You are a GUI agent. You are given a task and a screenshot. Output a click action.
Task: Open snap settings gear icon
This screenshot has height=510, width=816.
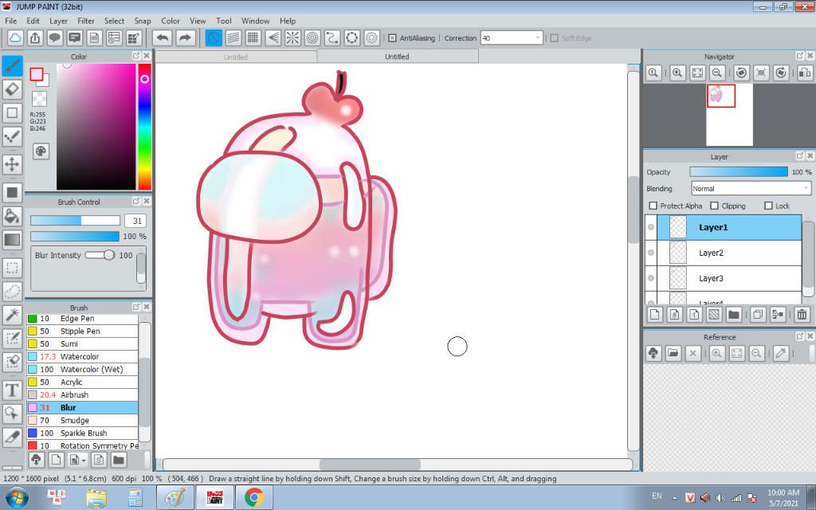371,38
